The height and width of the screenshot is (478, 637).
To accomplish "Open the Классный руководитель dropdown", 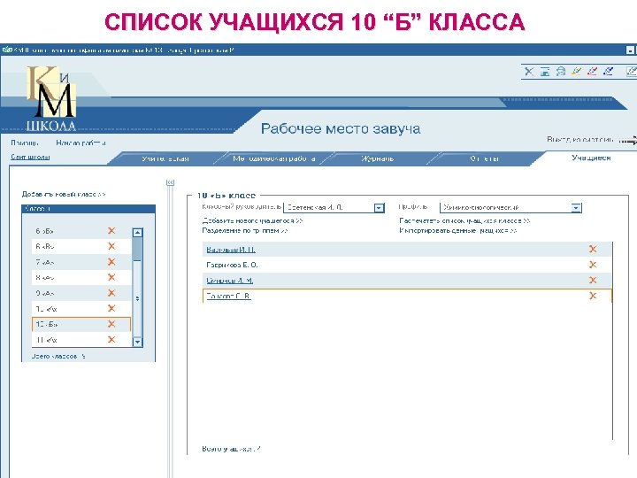I will click(x=379, y=208).
